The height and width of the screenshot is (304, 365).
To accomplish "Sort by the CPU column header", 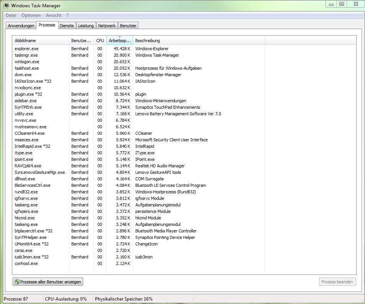I will click(x=100, y=41).
